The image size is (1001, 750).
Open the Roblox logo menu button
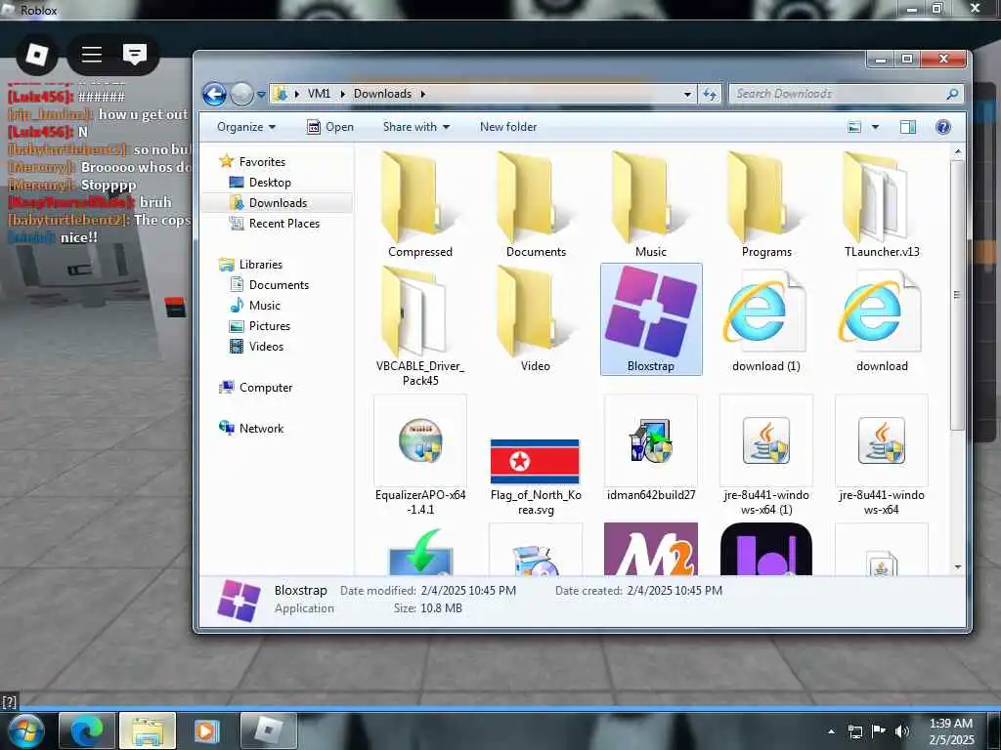click(x=36, y=55)
